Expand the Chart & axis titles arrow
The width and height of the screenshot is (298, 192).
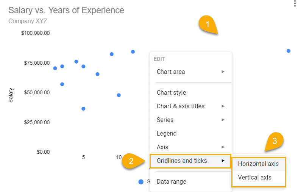223,106
